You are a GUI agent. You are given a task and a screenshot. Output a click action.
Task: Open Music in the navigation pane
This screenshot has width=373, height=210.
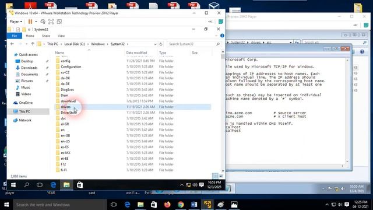[x=26, y=87]
